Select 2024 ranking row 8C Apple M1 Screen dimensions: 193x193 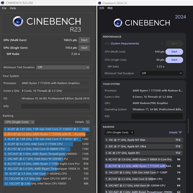[144, 153]
